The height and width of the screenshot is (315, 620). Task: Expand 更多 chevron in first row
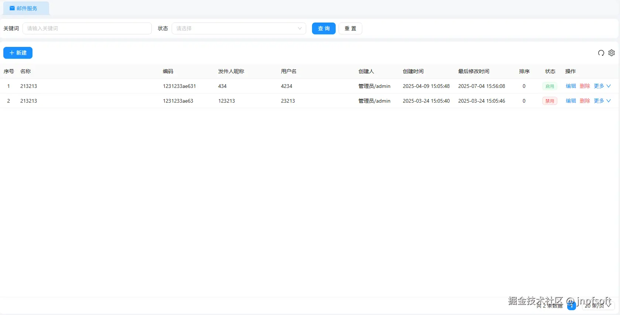click(x=609, y=86)
